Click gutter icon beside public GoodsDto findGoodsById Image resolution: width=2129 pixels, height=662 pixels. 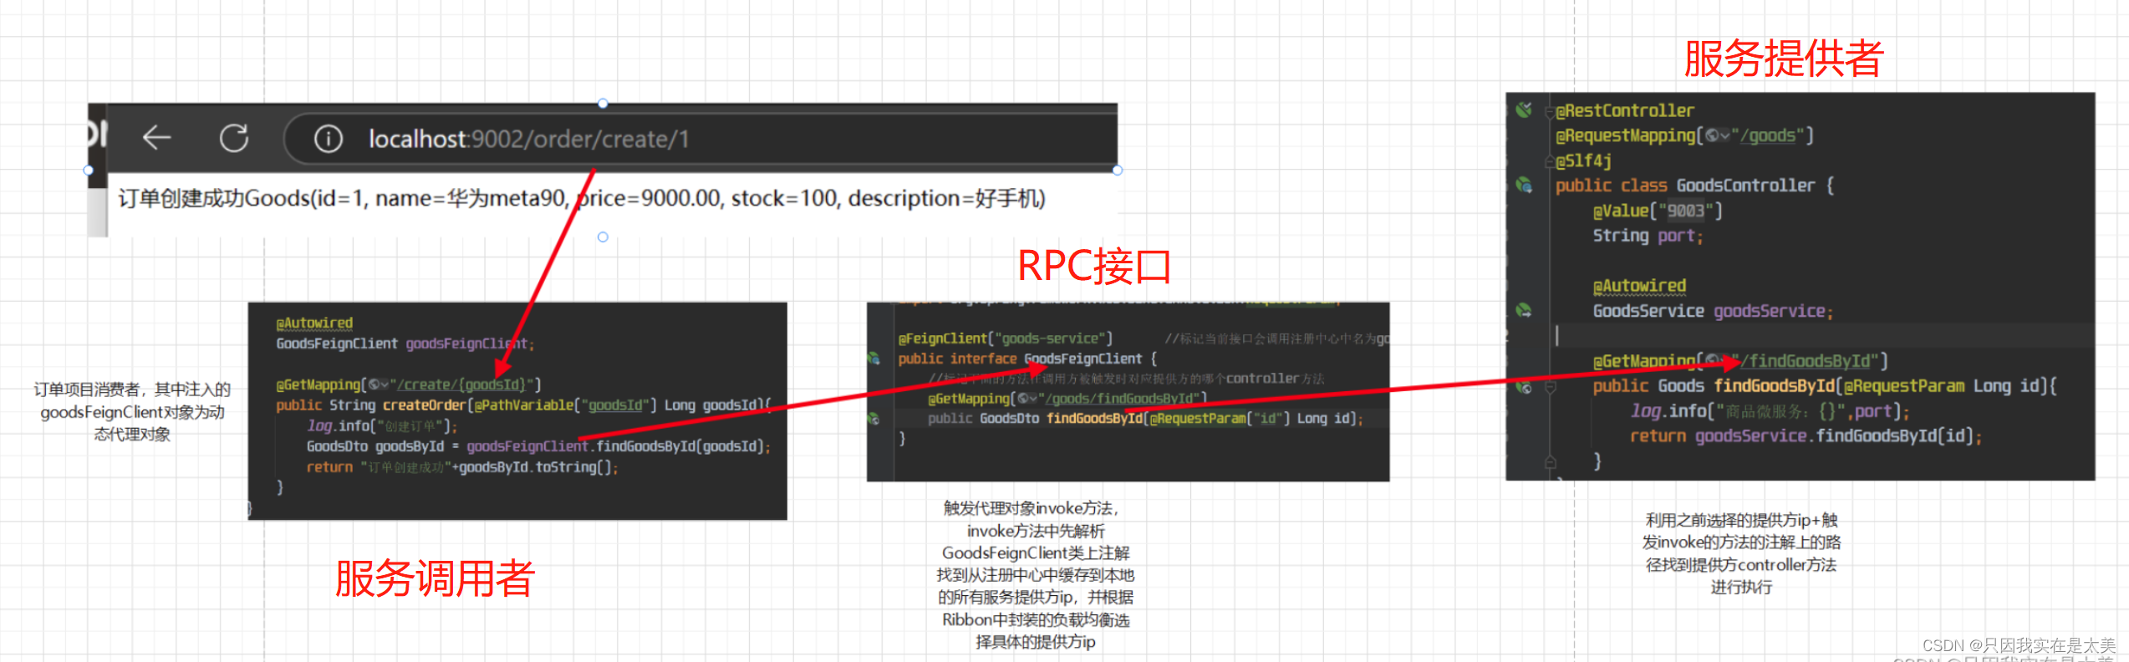(x=874, y=418)
